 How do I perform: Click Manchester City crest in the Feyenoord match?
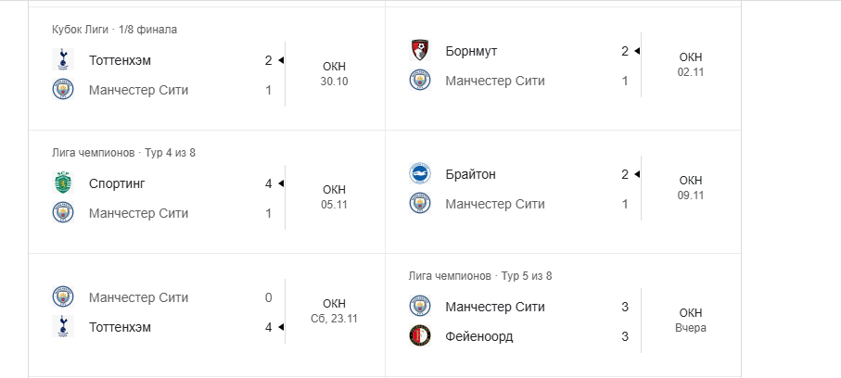coord(419,307)
